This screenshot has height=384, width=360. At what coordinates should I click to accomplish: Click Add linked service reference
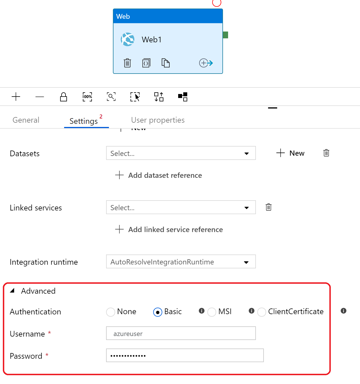[x=169, y=229]
